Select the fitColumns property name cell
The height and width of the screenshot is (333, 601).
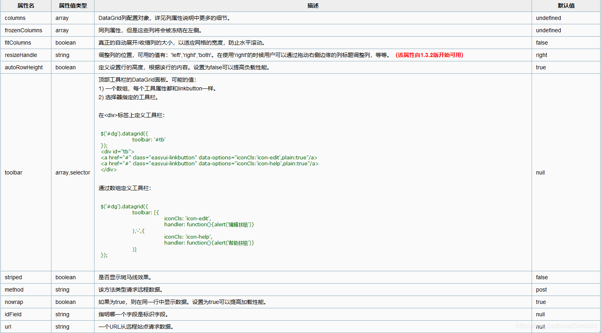[26, 43]
